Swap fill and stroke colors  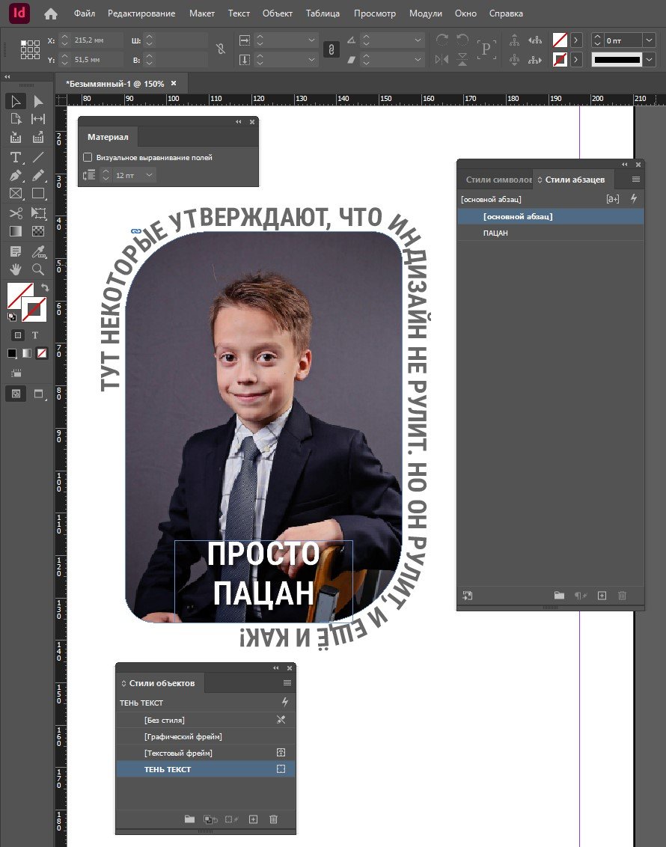click(45, 287)
